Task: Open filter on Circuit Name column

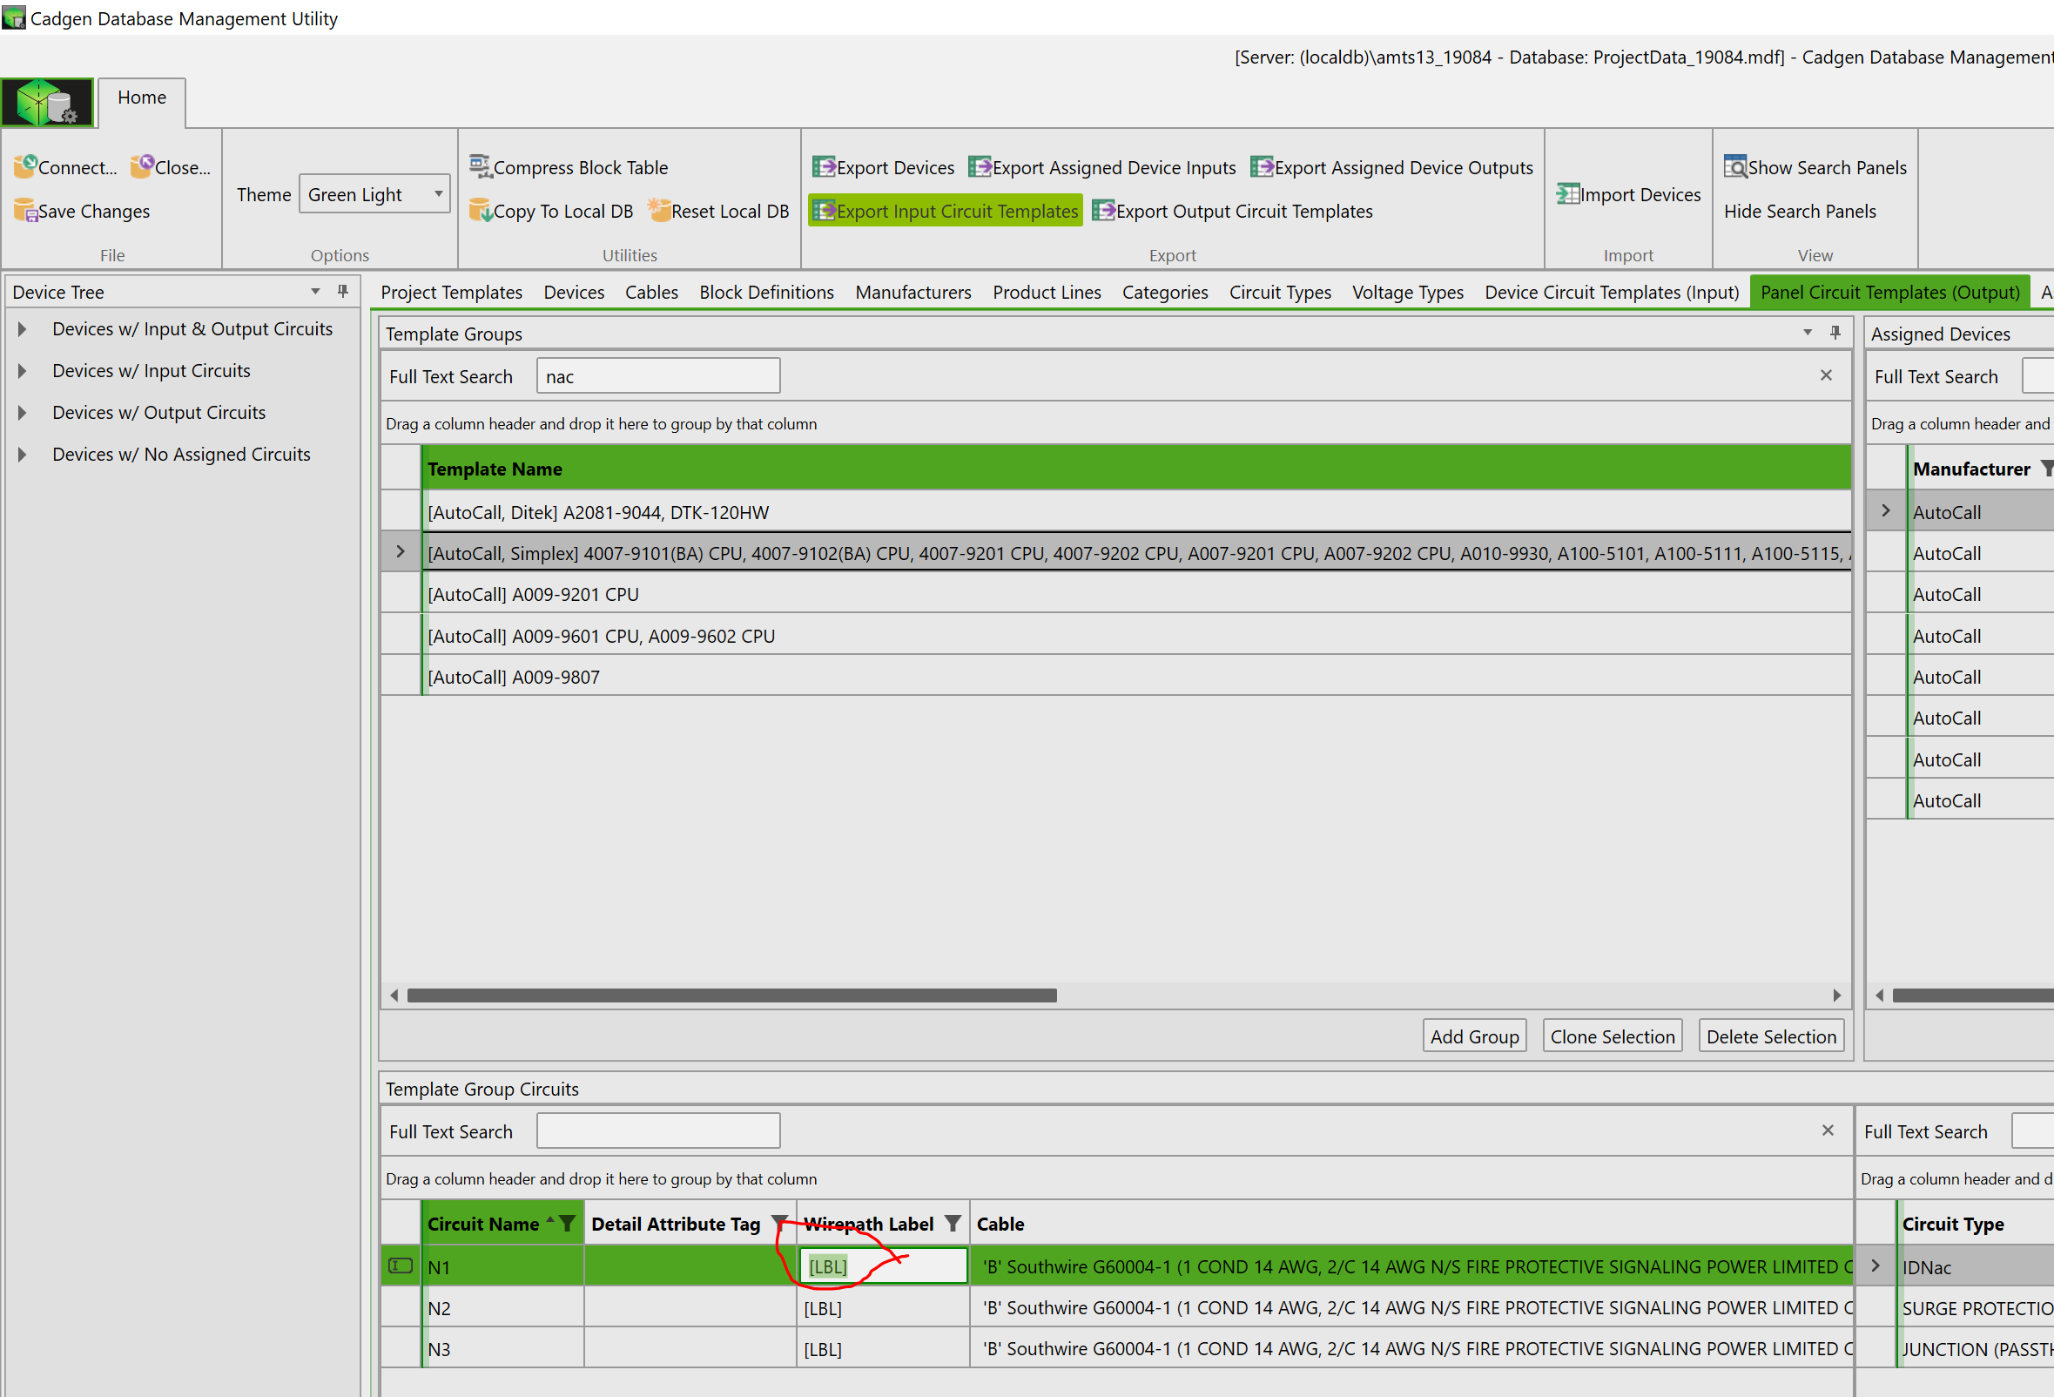Action: (x=568, y=1224)
